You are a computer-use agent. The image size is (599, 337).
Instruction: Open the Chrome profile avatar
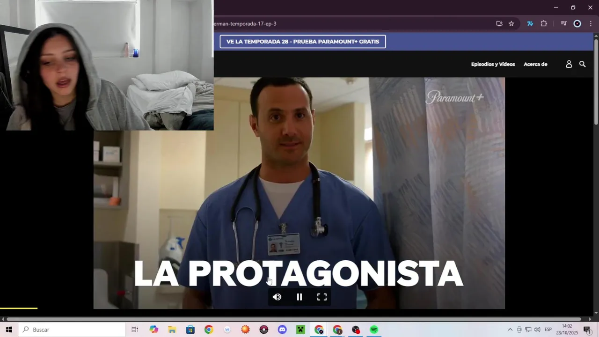click(577, 23)
